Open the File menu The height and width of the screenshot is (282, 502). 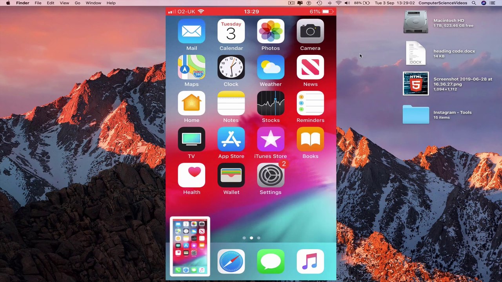tap(38, 3)
